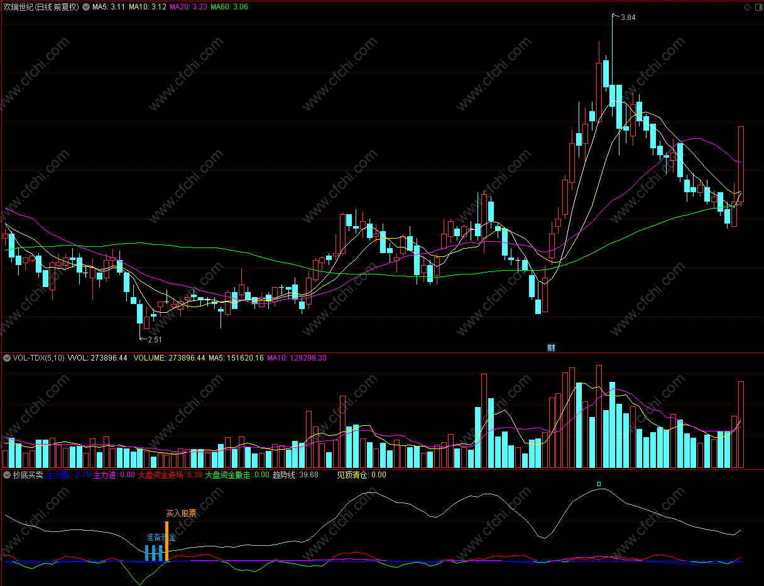Click the VOLUME: 273896.44 label
This screenshot has height=586, width=764.
(x=170, y=358)
